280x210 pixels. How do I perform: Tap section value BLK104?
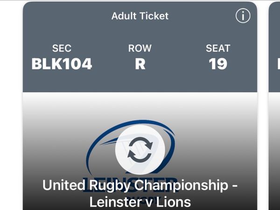pos(62,64)
